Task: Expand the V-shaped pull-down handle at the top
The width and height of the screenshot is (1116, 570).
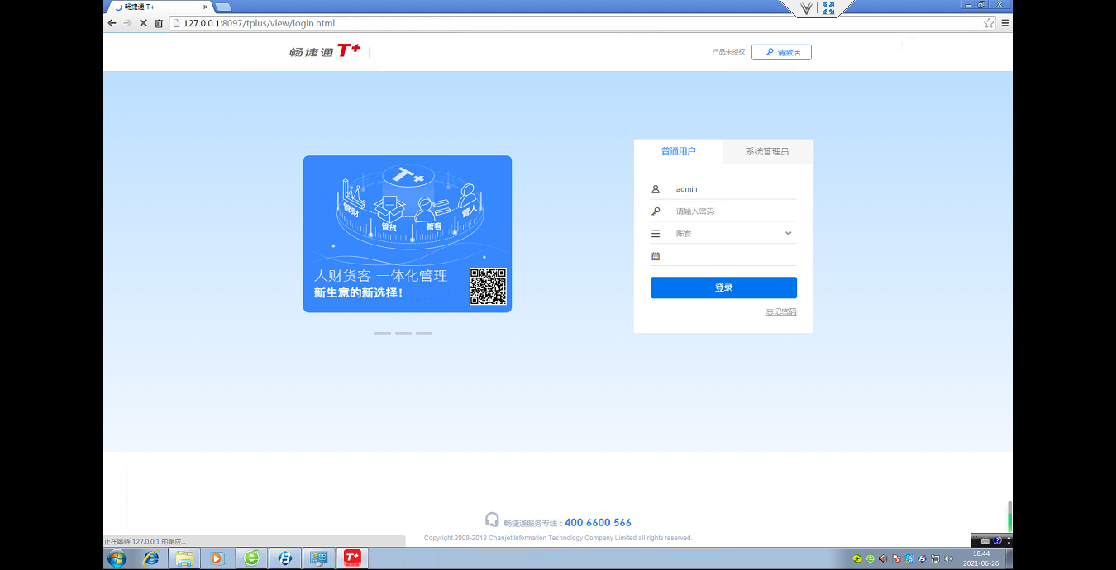Action: pos(806,9)
